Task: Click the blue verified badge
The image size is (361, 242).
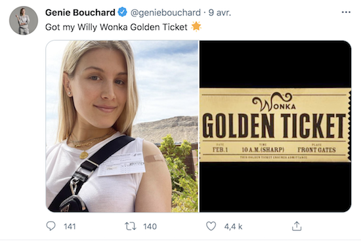Action: tap(123, 12)
